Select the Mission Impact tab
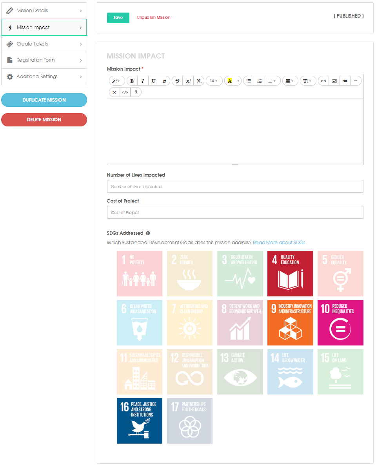 (44, 27)
